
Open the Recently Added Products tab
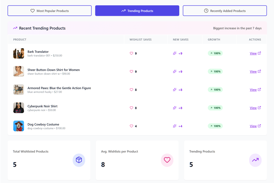224,11
